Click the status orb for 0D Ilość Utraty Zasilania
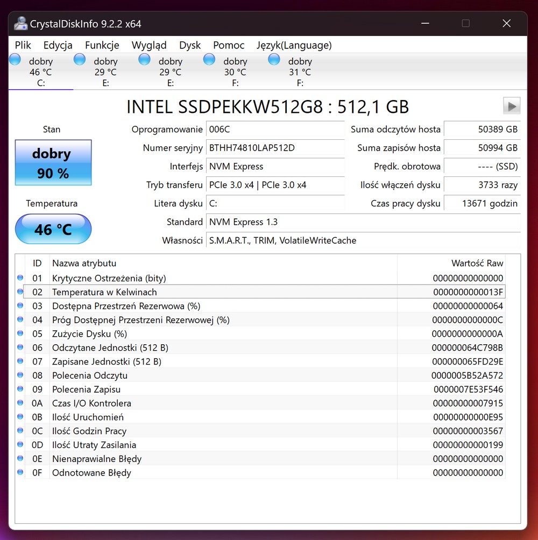 pos(20,444)
